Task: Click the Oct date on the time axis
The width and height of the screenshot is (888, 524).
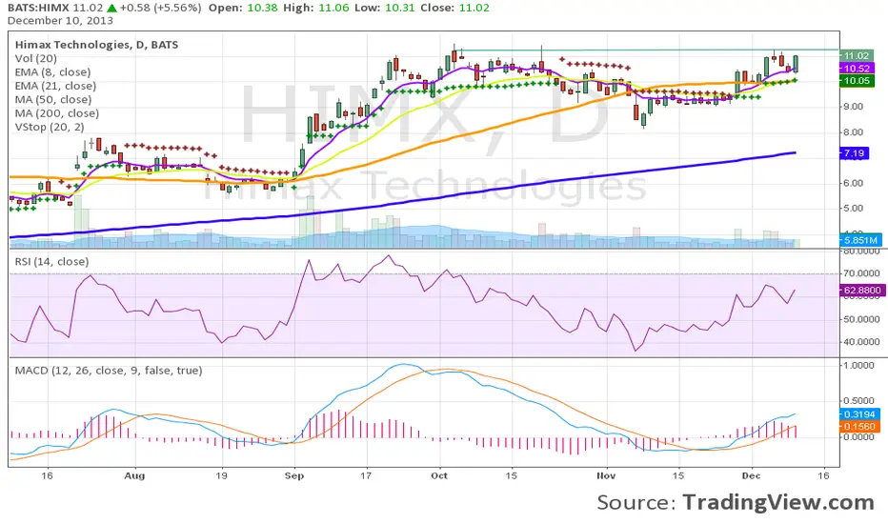Action: (439, 475)
